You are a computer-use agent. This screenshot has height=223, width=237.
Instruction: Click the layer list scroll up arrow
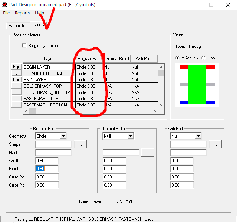click(x=161, y=67)
